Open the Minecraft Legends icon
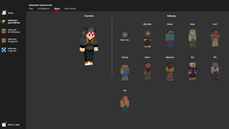 tap(4, 50)
